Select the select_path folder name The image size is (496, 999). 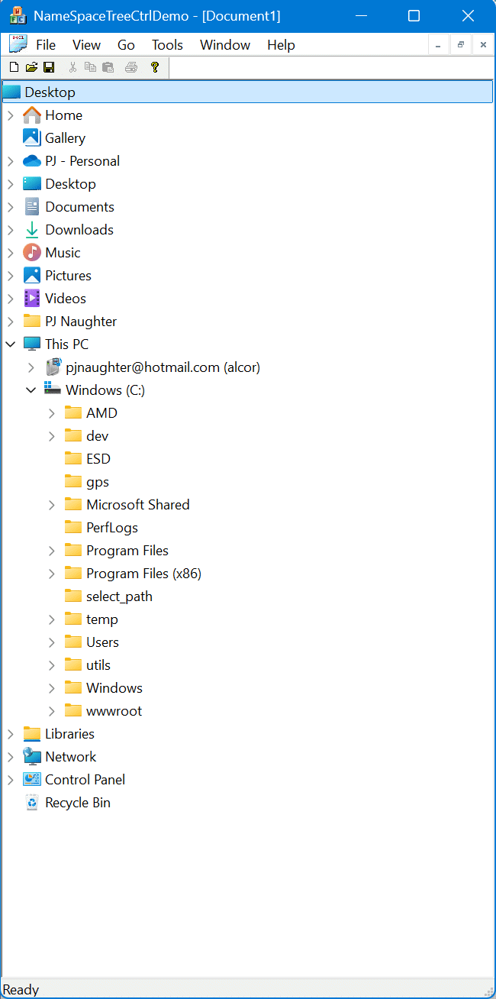click(x=119, y=596)
